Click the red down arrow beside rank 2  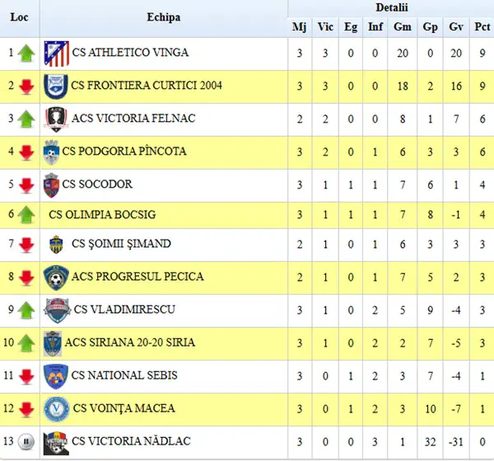pos(26,87)
